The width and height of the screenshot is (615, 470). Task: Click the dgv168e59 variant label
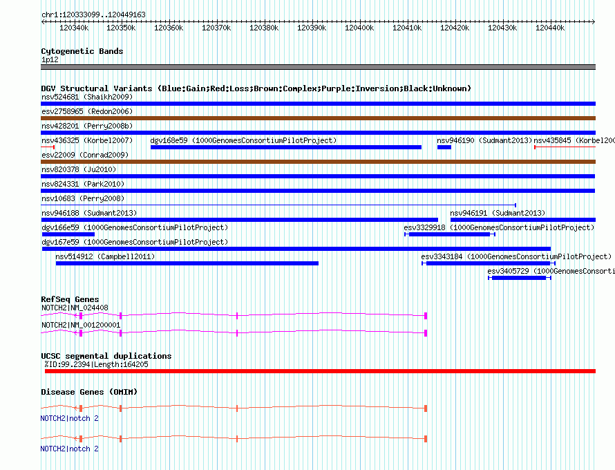coord(243,140)
